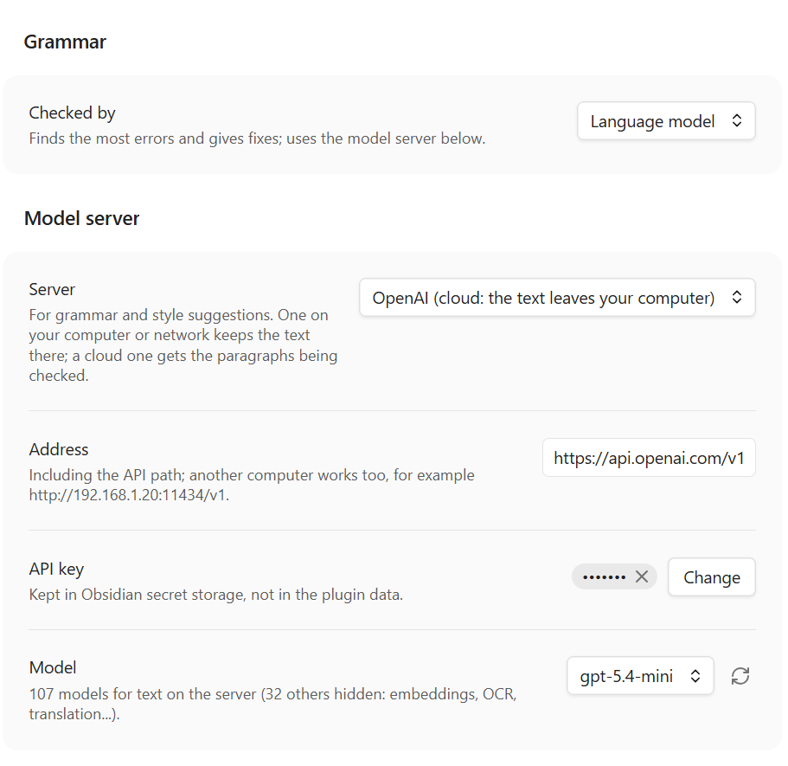Click the Server setting label
The height and width of the screenshot is (766, 788).
52,289
